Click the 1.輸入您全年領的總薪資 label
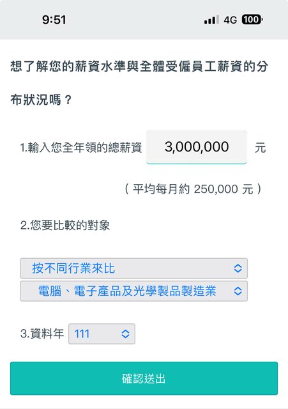Image resolution: width=288 pixels, height=409 pixels. pyautogui.click(x=81, y=148)
